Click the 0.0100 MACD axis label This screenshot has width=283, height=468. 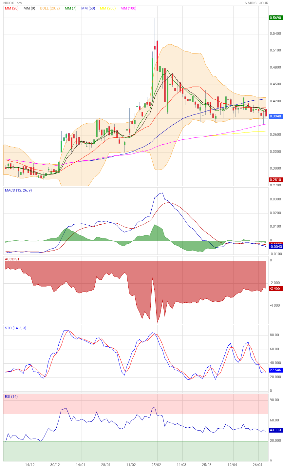(x=275, y=227)
